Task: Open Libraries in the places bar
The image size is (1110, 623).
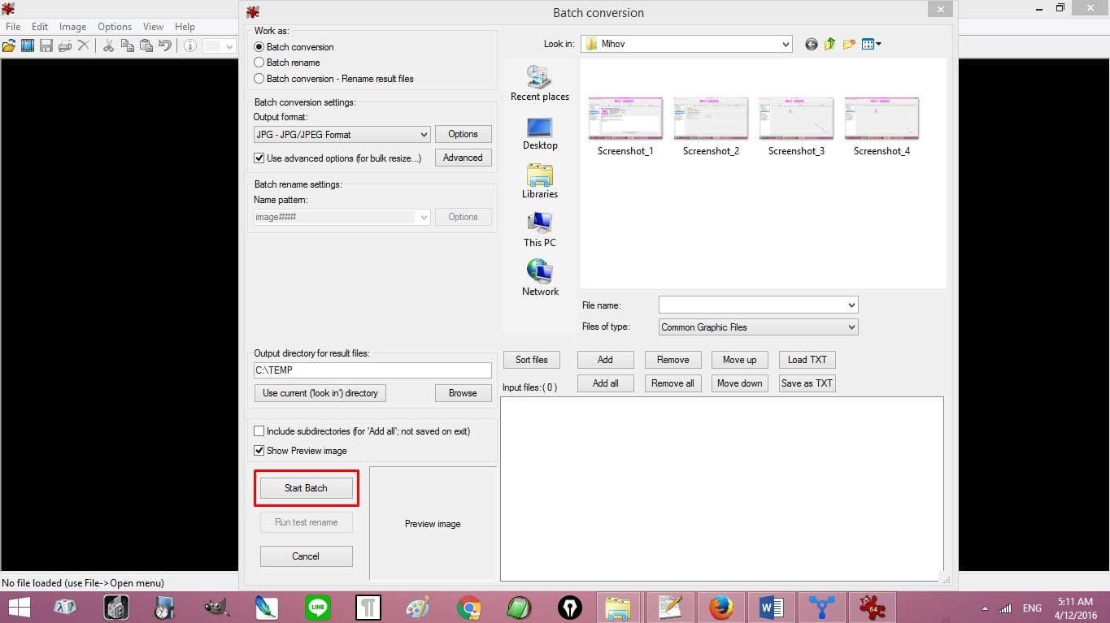Action: pos(540,182)
